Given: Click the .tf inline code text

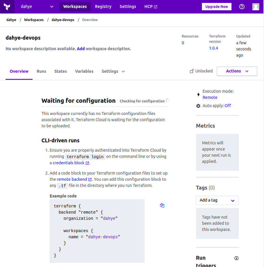Looking at the screenshot, I should point(62,186).
